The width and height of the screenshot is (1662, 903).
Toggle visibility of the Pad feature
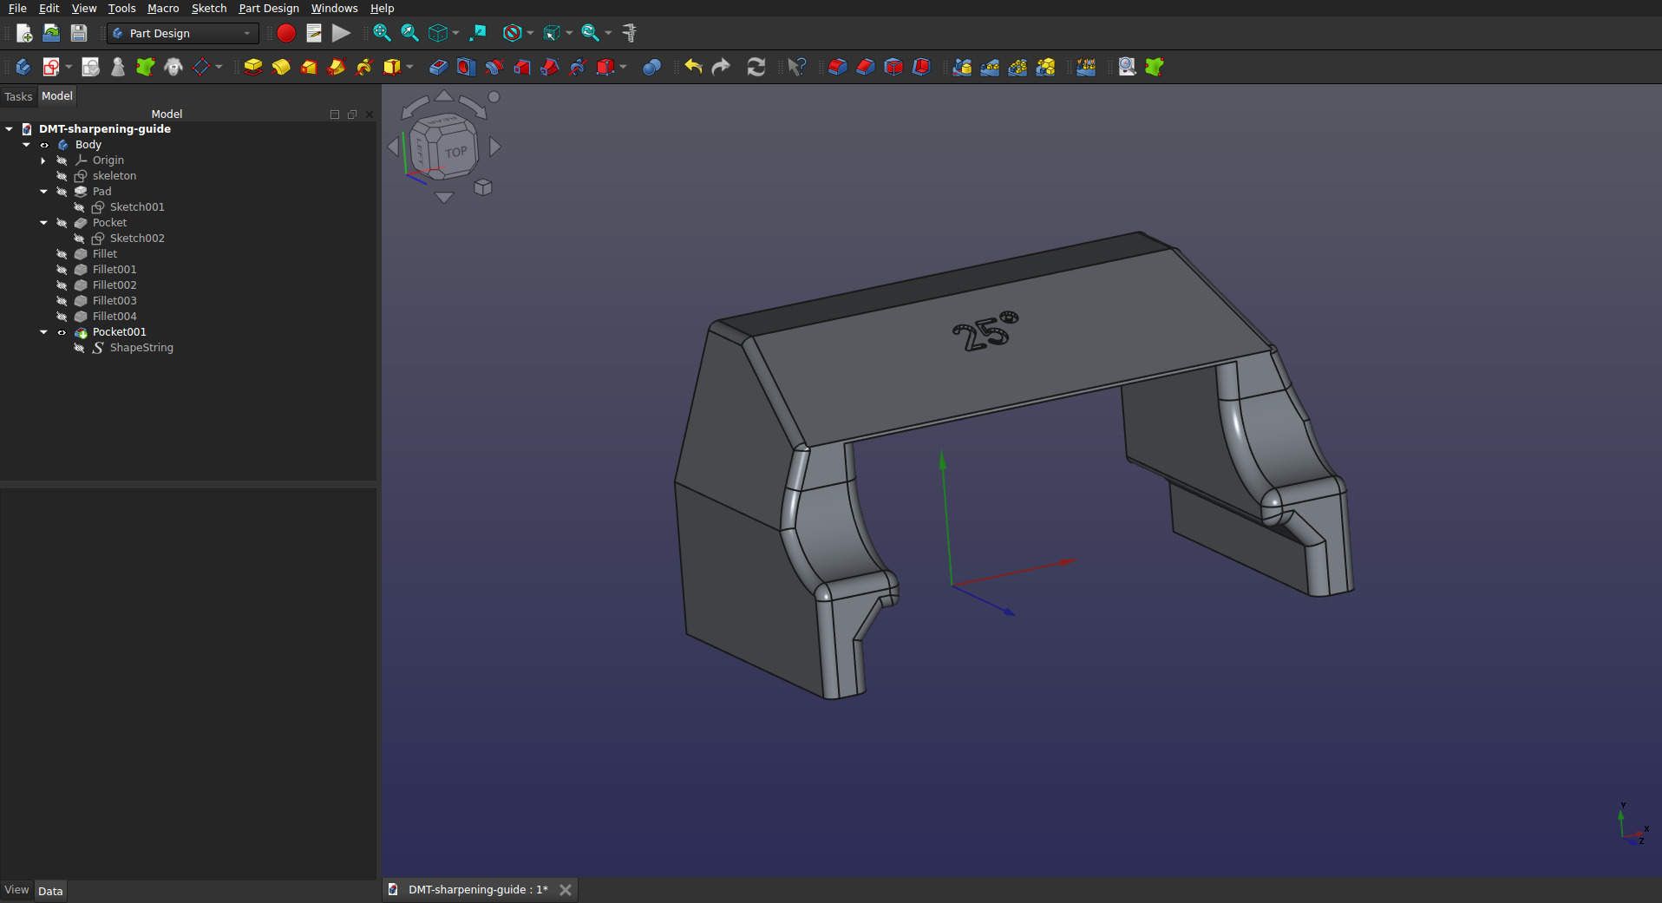62,192
